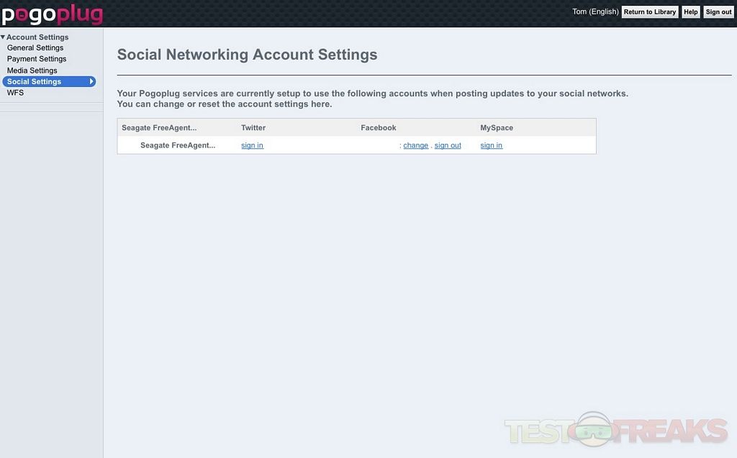Image resolution: width=737 pixels, height=458 pixels.
Task: Click the Facebook column header
Action: [379, 128]
